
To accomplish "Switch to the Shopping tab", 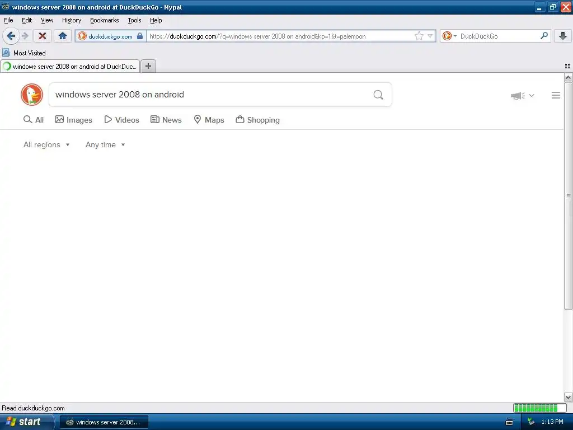I will [257, 120].
